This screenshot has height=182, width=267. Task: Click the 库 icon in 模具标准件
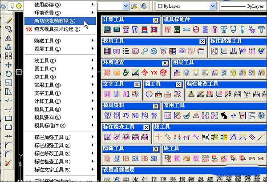coord(168,30)
